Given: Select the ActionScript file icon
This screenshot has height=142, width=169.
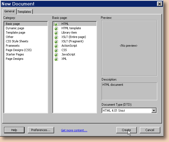Looking at the screenshot, I should point(56,46).
